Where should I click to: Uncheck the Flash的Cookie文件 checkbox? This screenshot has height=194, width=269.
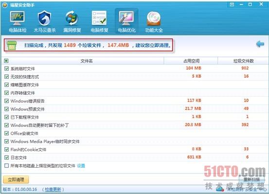coord(6,149)
